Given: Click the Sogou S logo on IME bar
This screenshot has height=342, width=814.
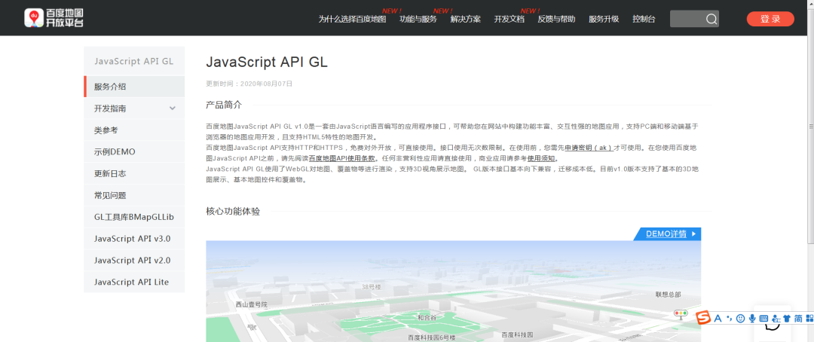Looking at the screenshot, I should click(x=703, y=318).
